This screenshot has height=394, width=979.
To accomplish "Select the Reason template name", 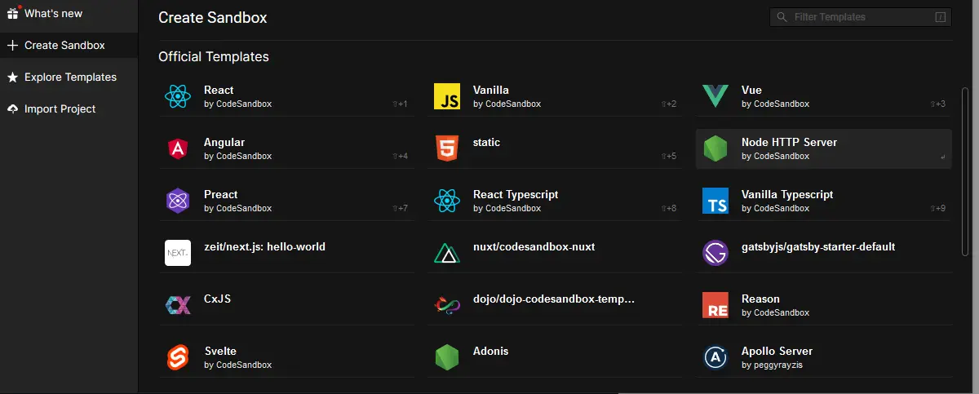I will click(761, 299).
